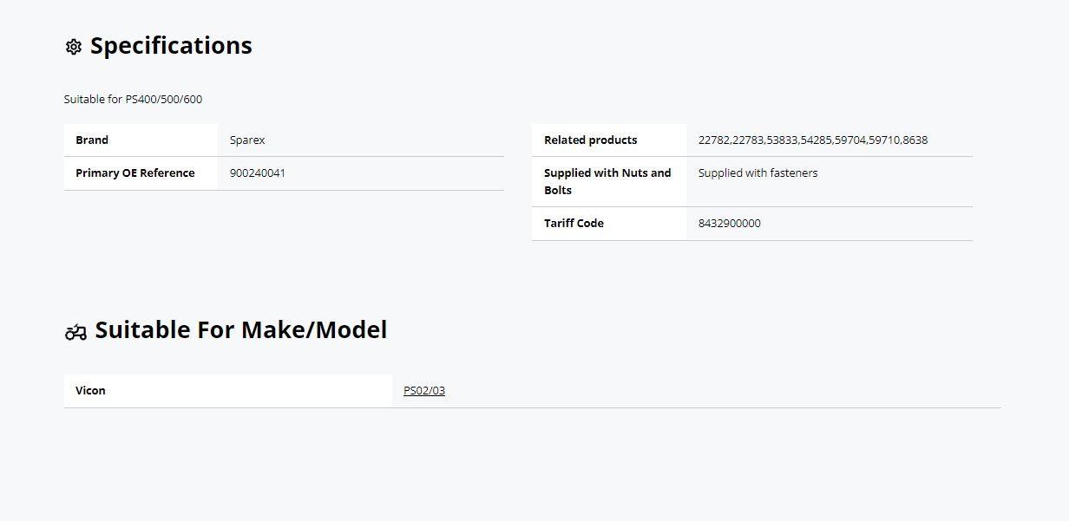Click the gear icon beside Specifications

(x=74, y=47)
